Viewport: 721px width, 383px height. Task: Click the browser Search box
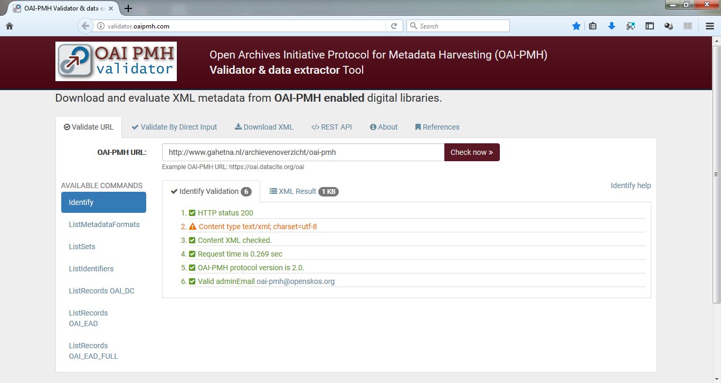[458, 26]
